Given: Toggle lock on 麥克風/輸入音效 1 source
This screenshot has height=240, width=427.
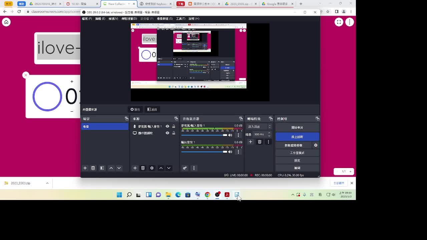Looking at the screenshot, I should coord(173,126).
